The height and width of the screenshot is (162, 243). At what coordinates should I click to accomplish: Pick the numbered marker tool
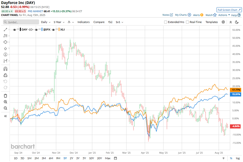coord(5,54)
